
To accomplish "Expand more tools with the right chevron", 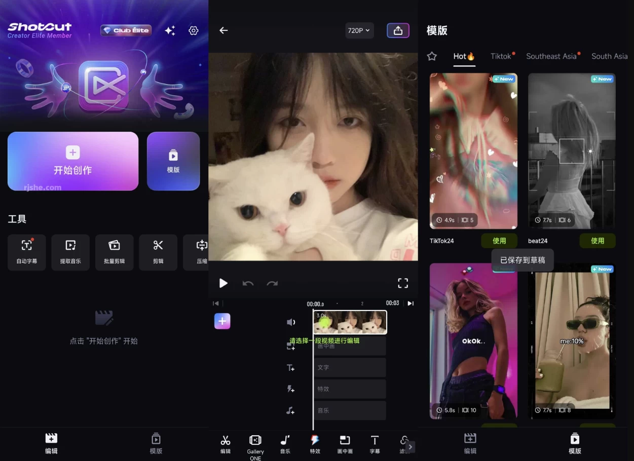I will coord(411,446).
